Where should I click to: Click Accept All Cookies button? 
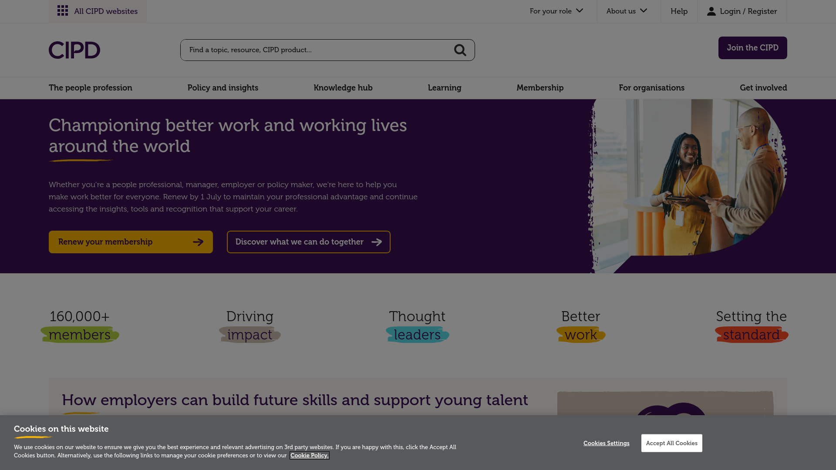pyautogui.click(x=671, y=443)
